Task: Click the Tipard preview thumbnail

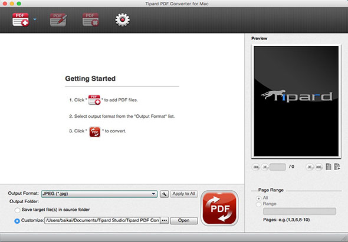Action: point(296,101)
